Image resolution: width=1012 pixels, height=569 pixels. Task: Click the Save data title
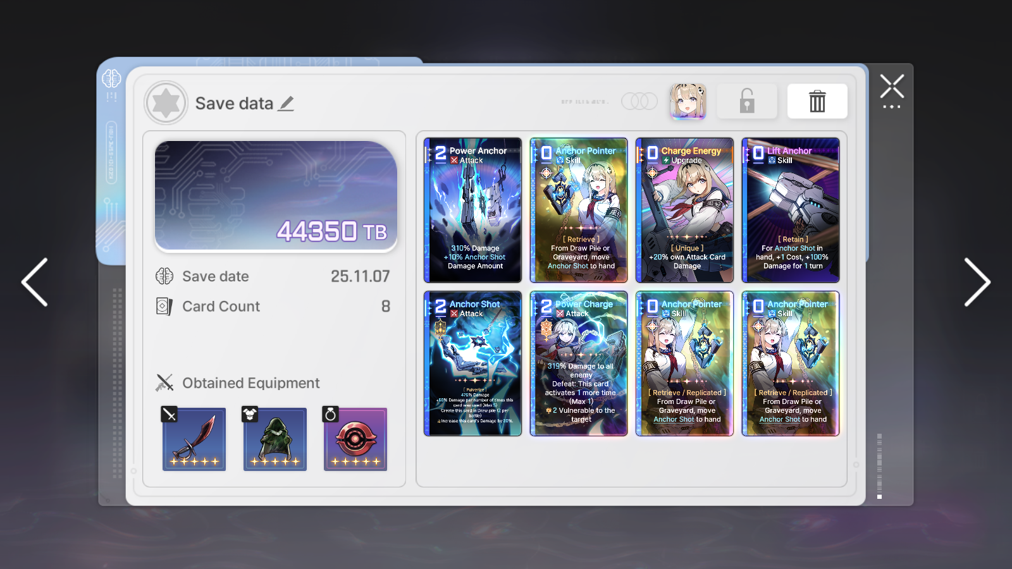pos(234,103)
